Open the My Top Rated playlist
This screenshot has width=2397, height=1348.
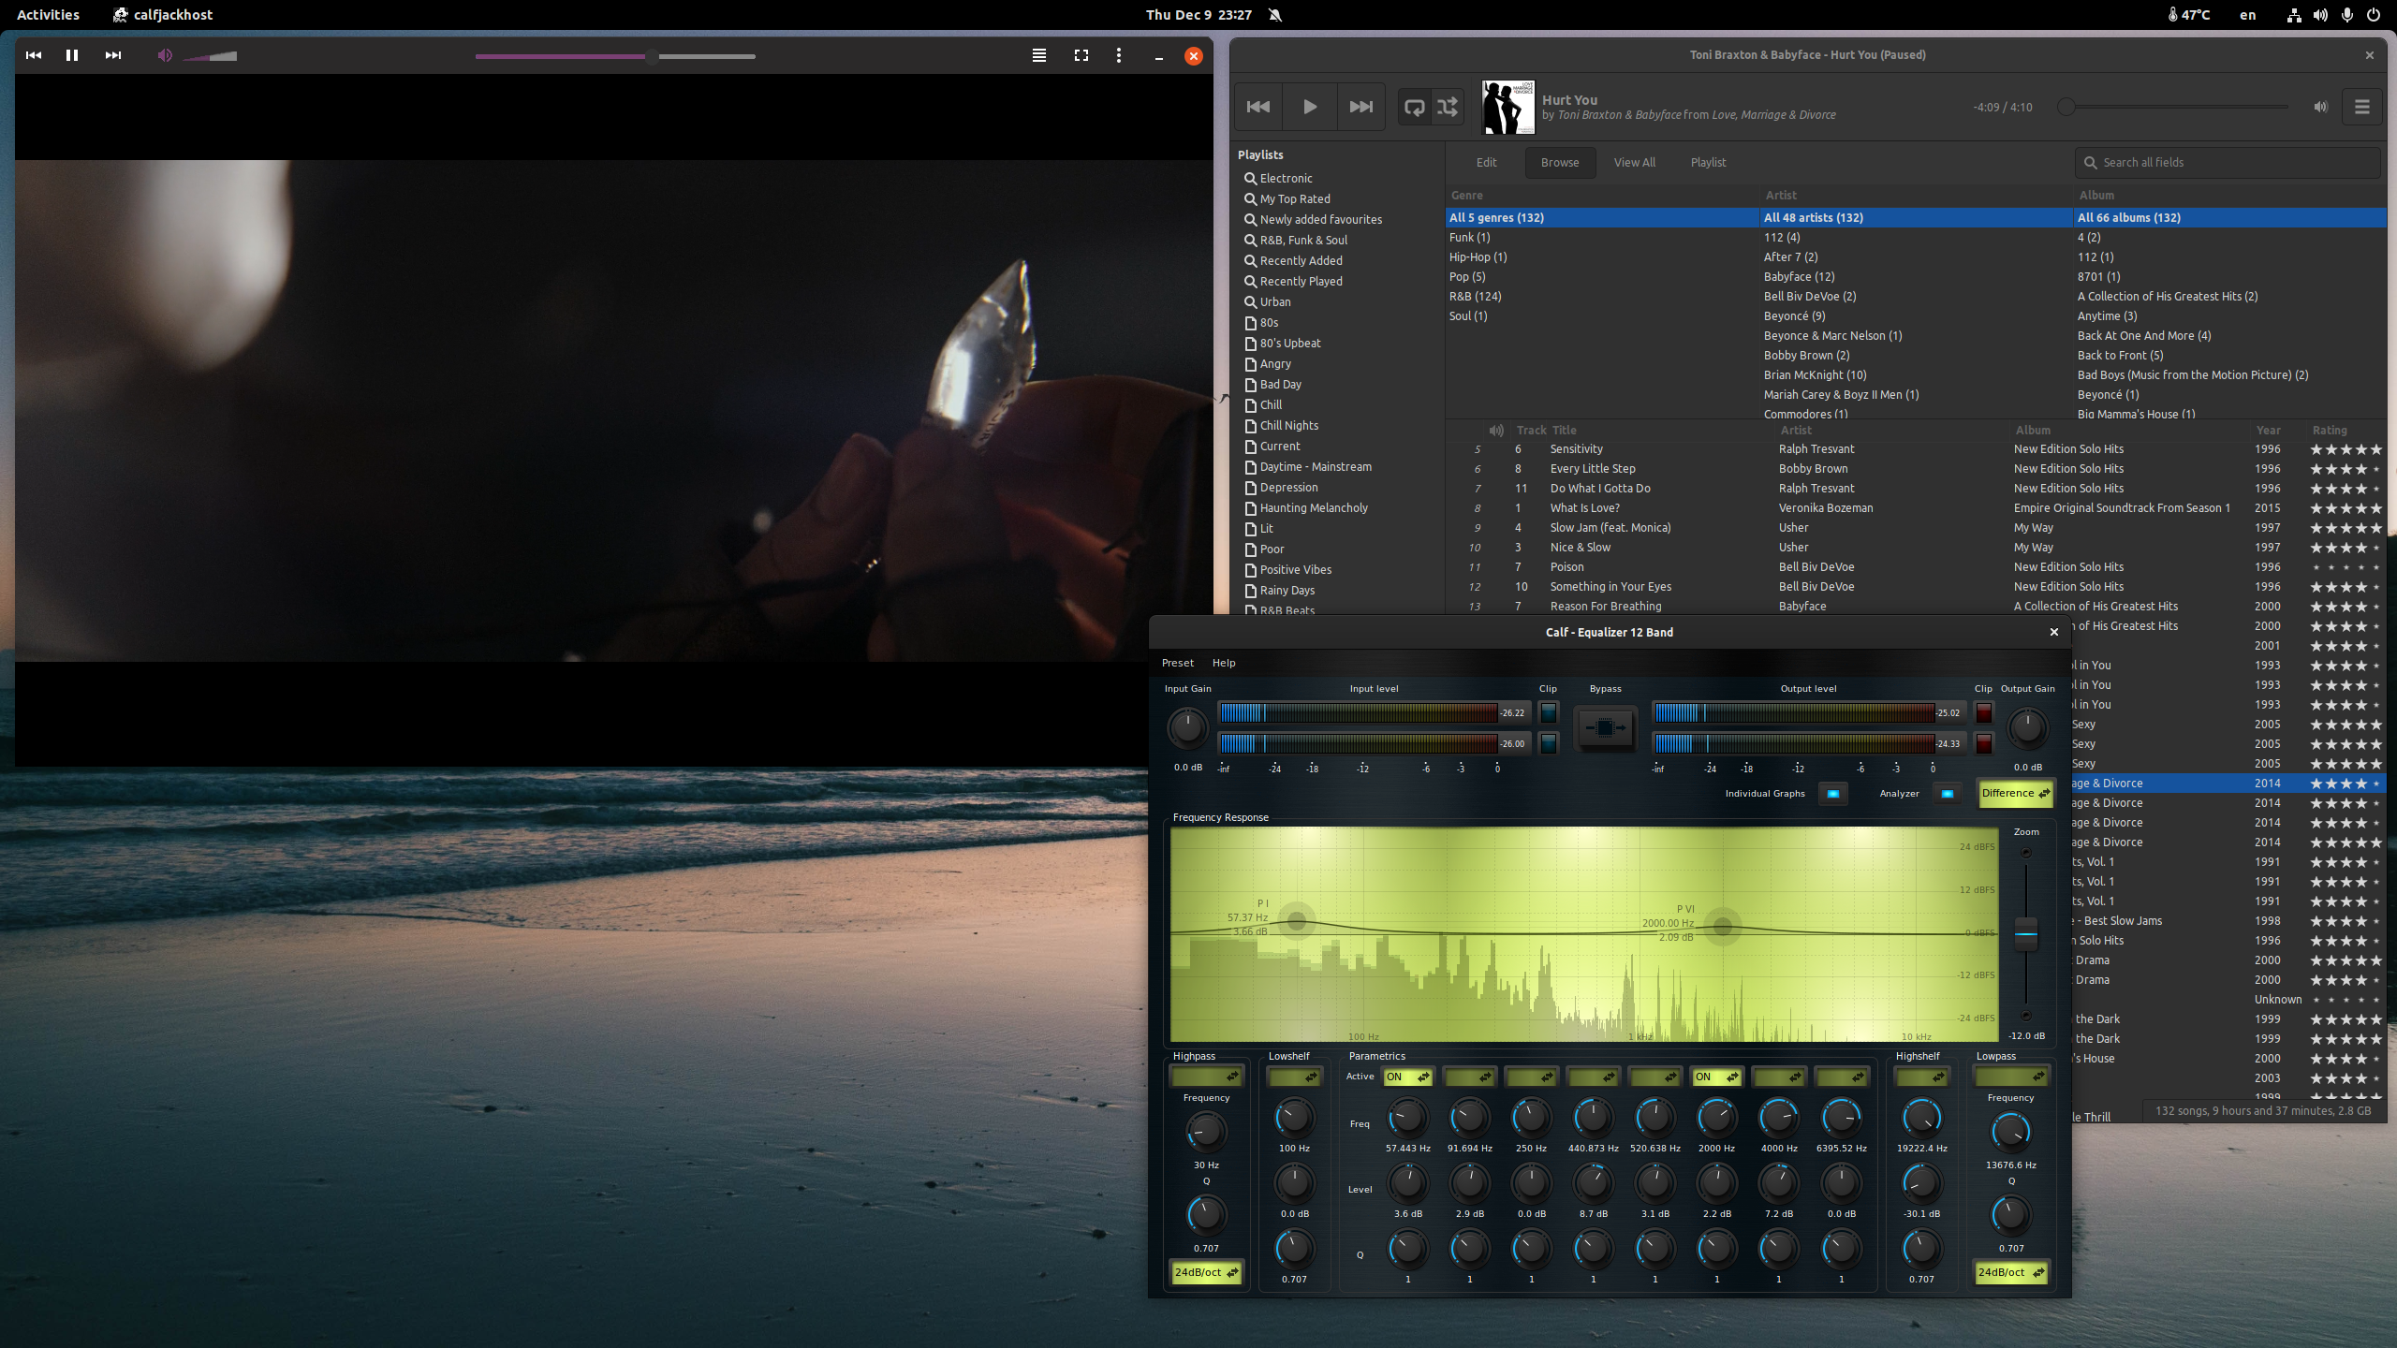tap(1294, 198)
